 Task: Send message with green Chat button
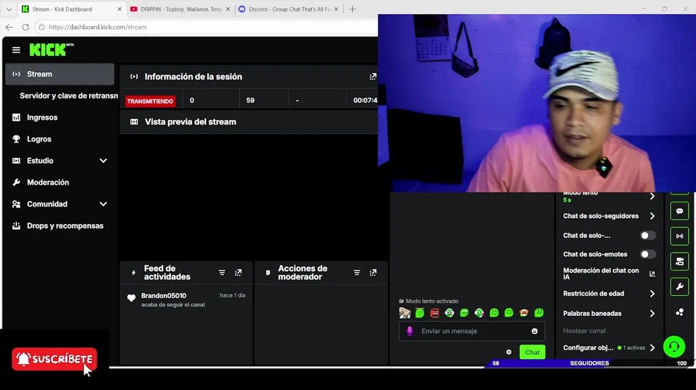pos(532,352)
